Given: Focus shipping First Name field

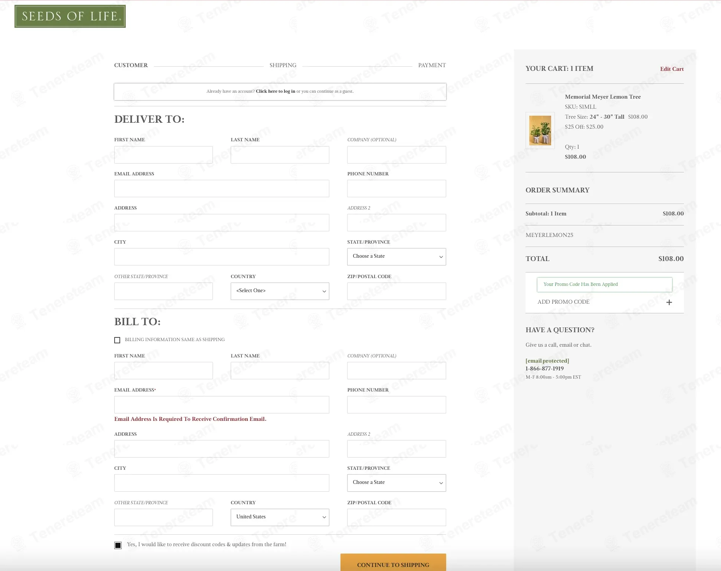Looking at the screenshot, I should 164,155.
